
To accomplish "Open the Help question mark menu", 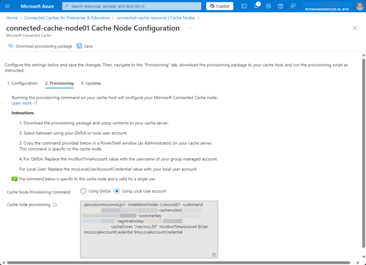I will (x=281, y=6).
